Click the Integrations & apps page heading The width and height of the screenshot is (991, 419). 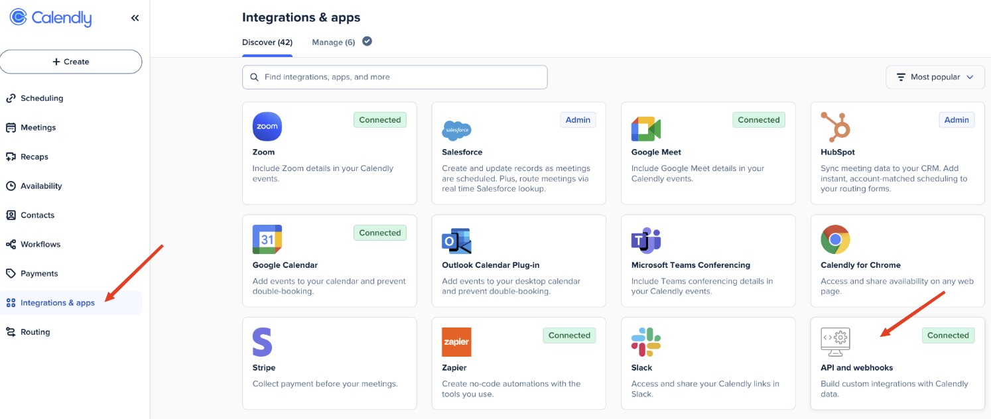pos(301,18)
